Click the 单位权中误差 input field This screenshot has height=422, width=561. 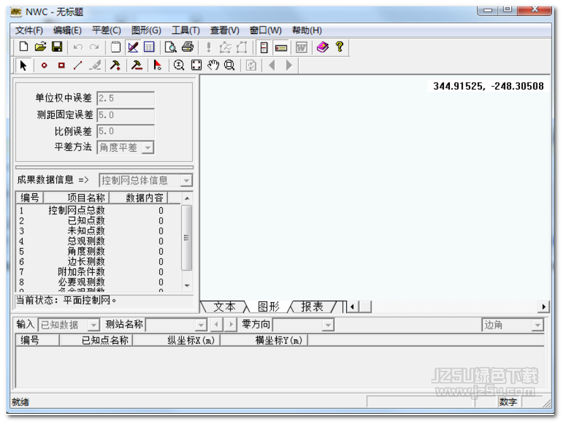[126, 99]
